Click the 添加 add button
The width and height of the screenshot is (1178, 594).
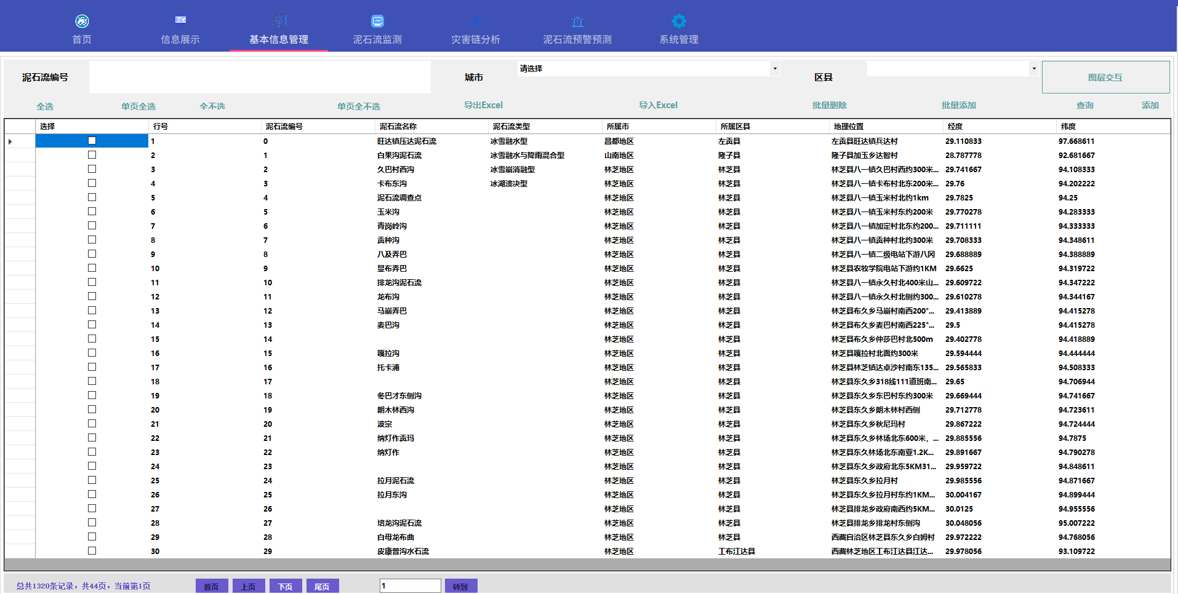coord(1150,105)
